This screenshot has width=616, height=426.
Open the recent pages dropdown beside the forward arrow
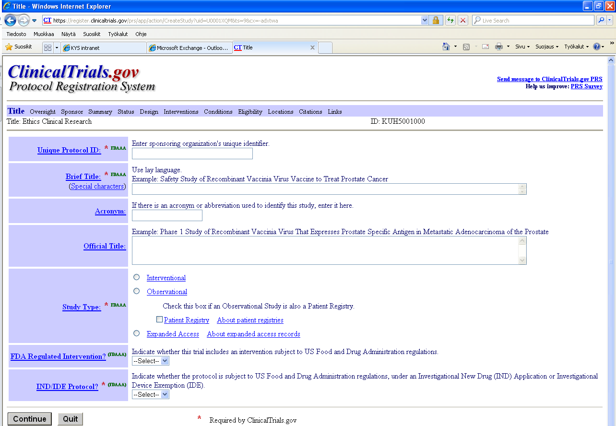click(x=35, y=21)
